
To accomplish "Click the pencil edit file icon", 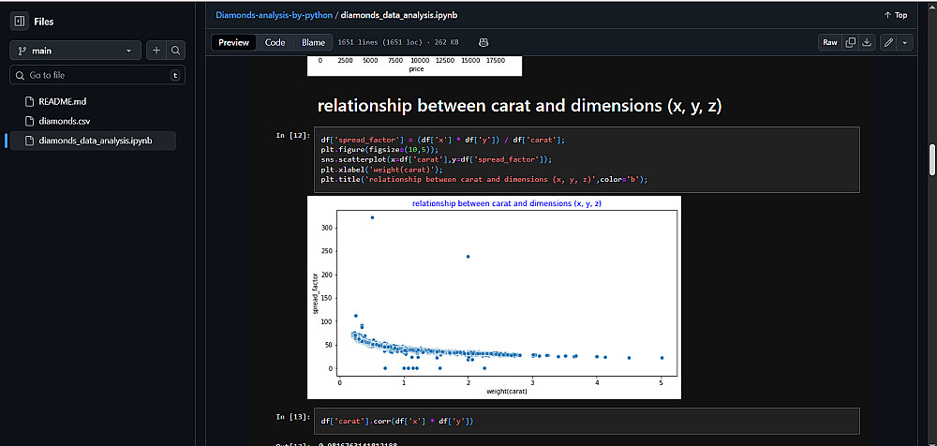I will pos(888,42).
